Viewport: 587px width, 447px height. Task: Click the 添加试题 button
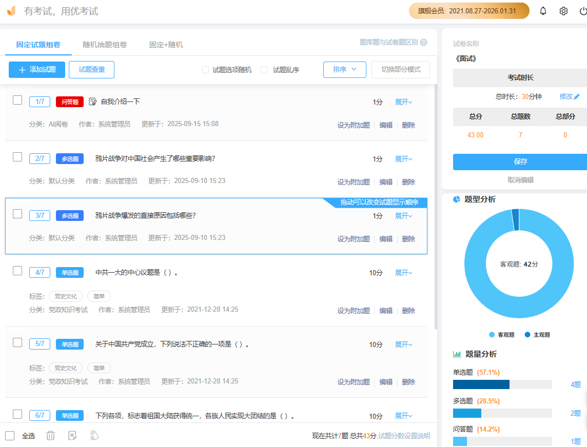tap(37, 70)
